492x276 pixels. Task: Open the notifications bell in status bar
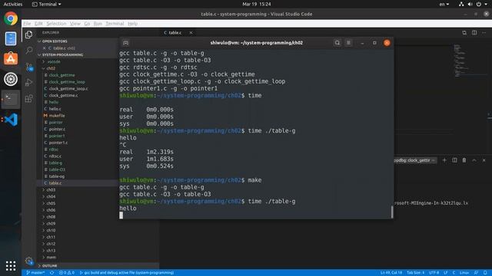(485, 273)
